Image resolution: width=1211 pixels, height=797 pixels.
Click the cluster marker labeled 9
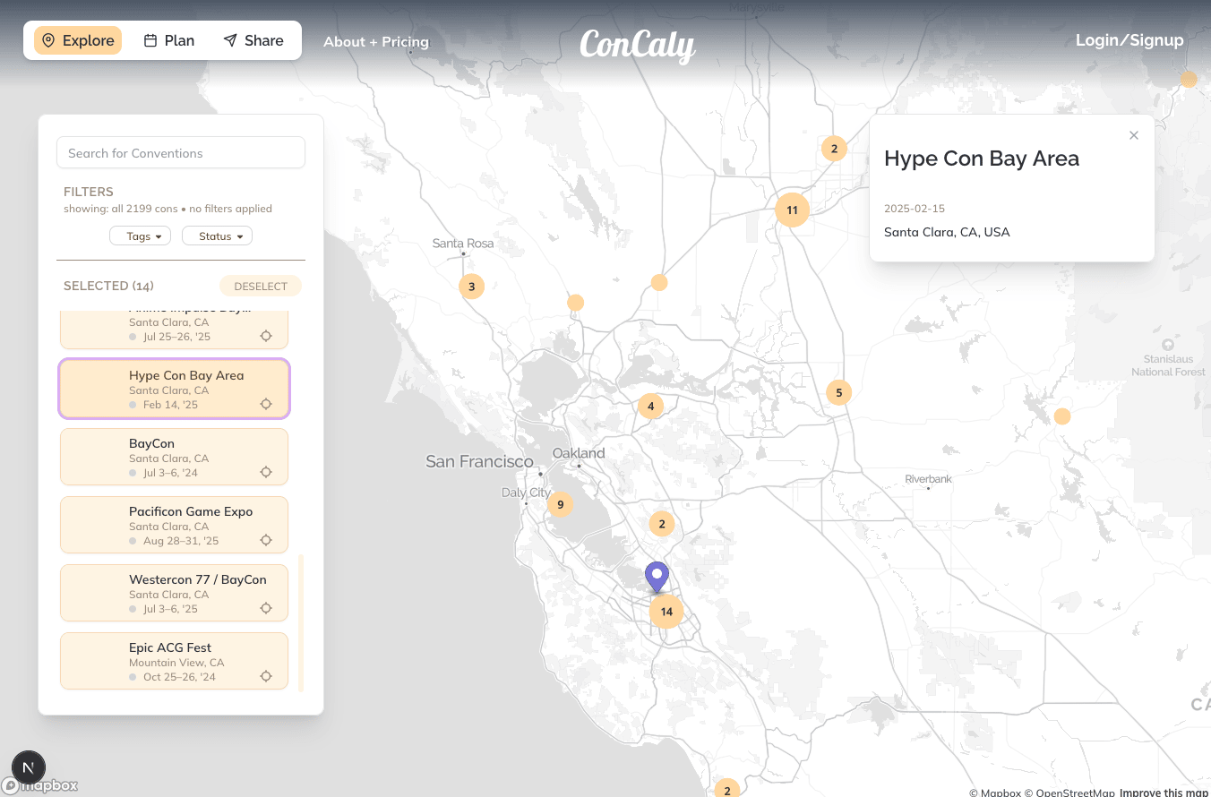[560, 504]
